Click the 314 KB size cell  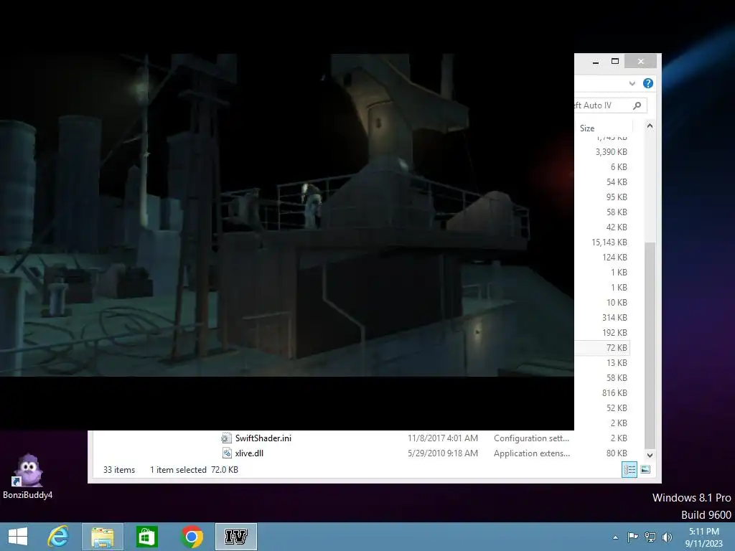point(614,317)
